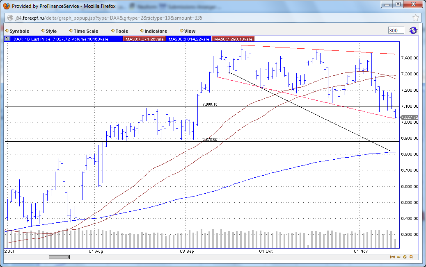Open the Symbols menu
Screen dimensions: 426x267
[17, 31]
